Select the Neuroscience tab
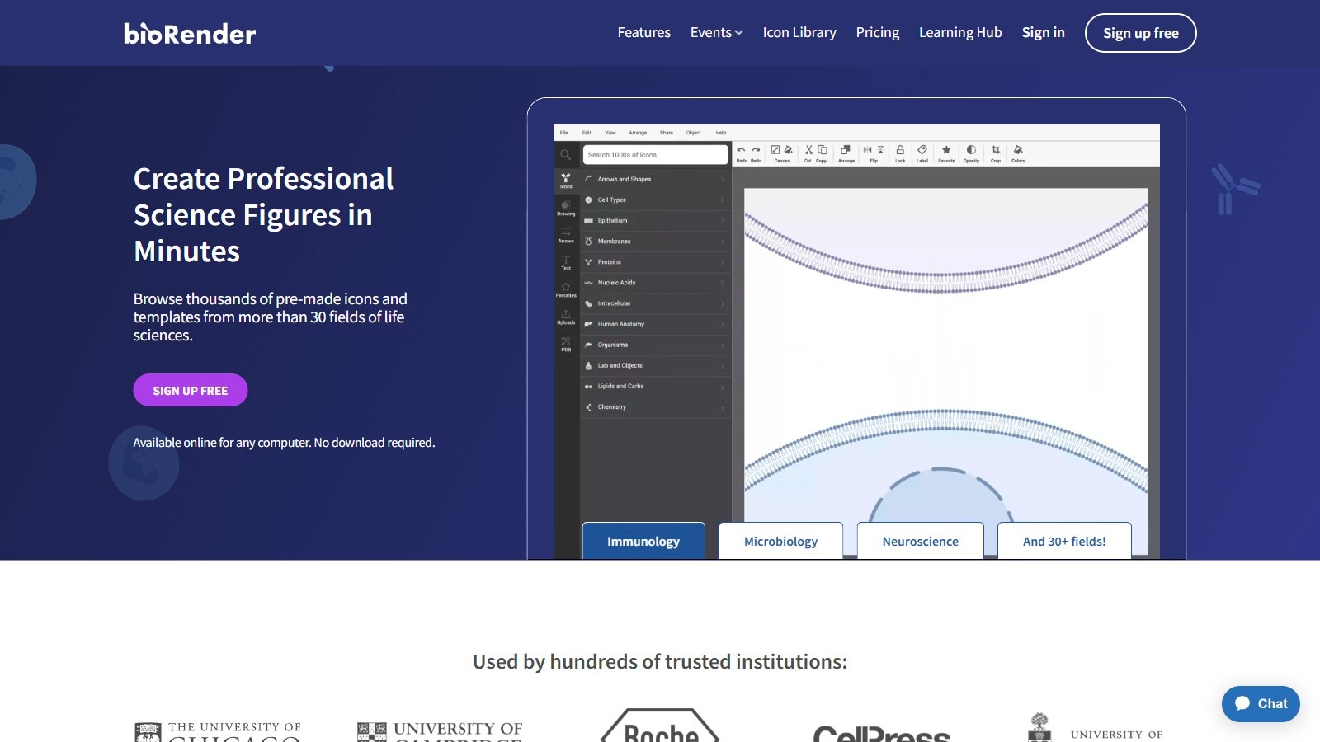Screen dimensions: 1320x742 coord(920,542)
